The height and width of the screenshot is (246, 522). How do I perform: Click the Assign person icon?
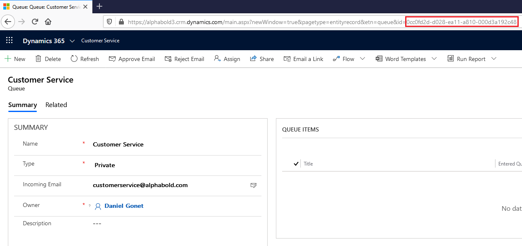[x=217, y=58]
